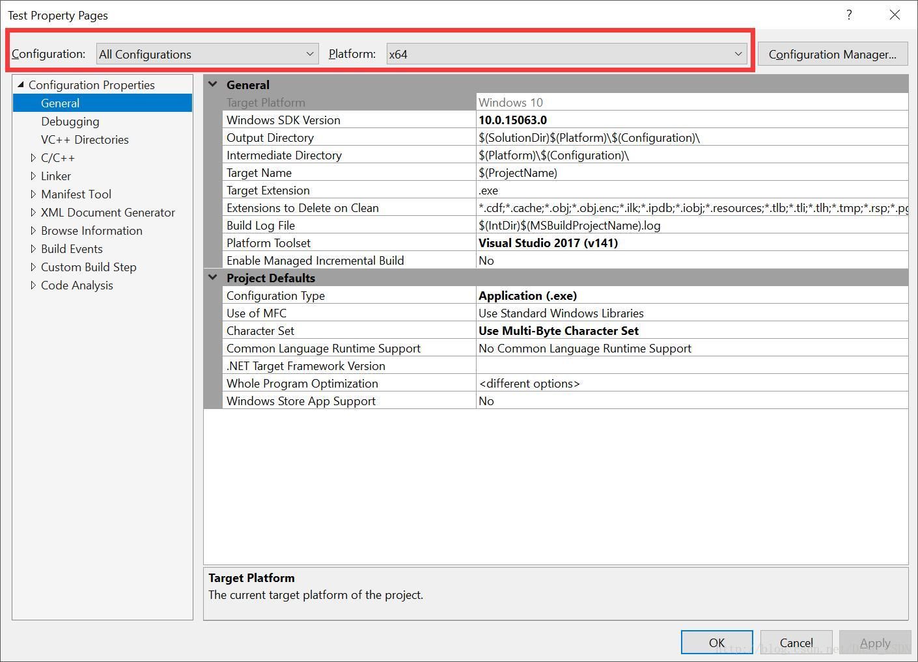Expand the Browse Information node
Viewport: 918px width, 662px height.
[33, 230]
